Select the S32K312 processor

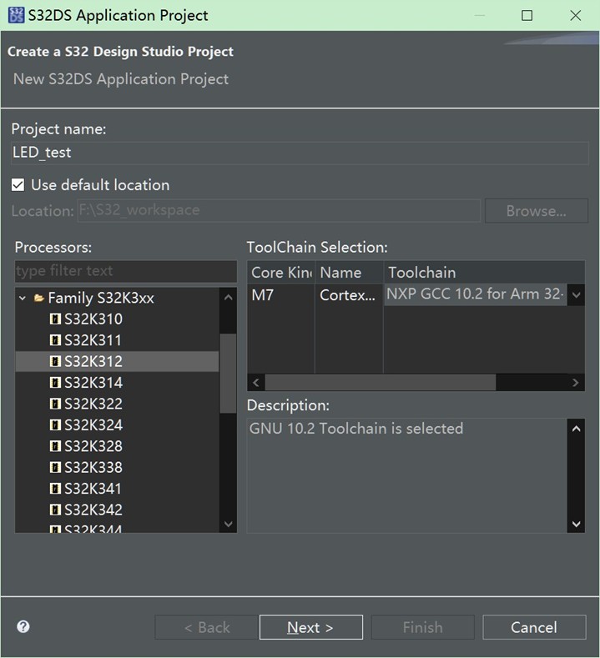click(x=93, y=361)
